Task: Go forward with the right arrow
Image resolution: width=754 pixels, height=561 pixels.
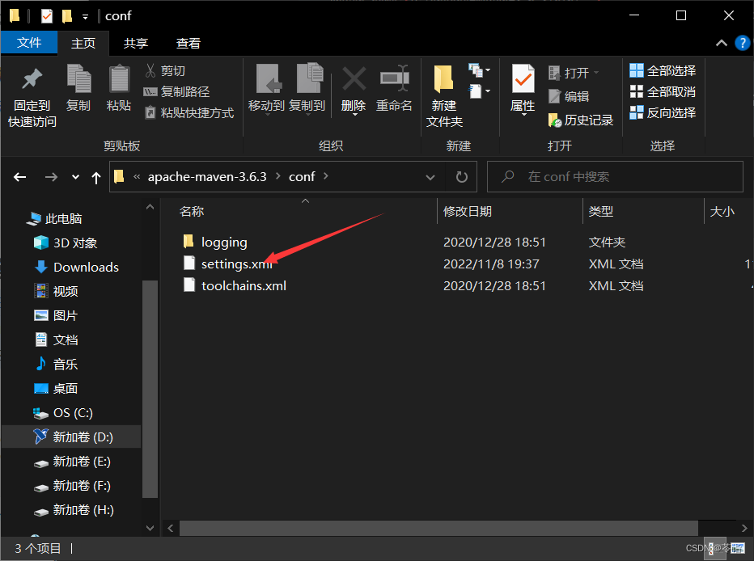Action: coord(51,177)
